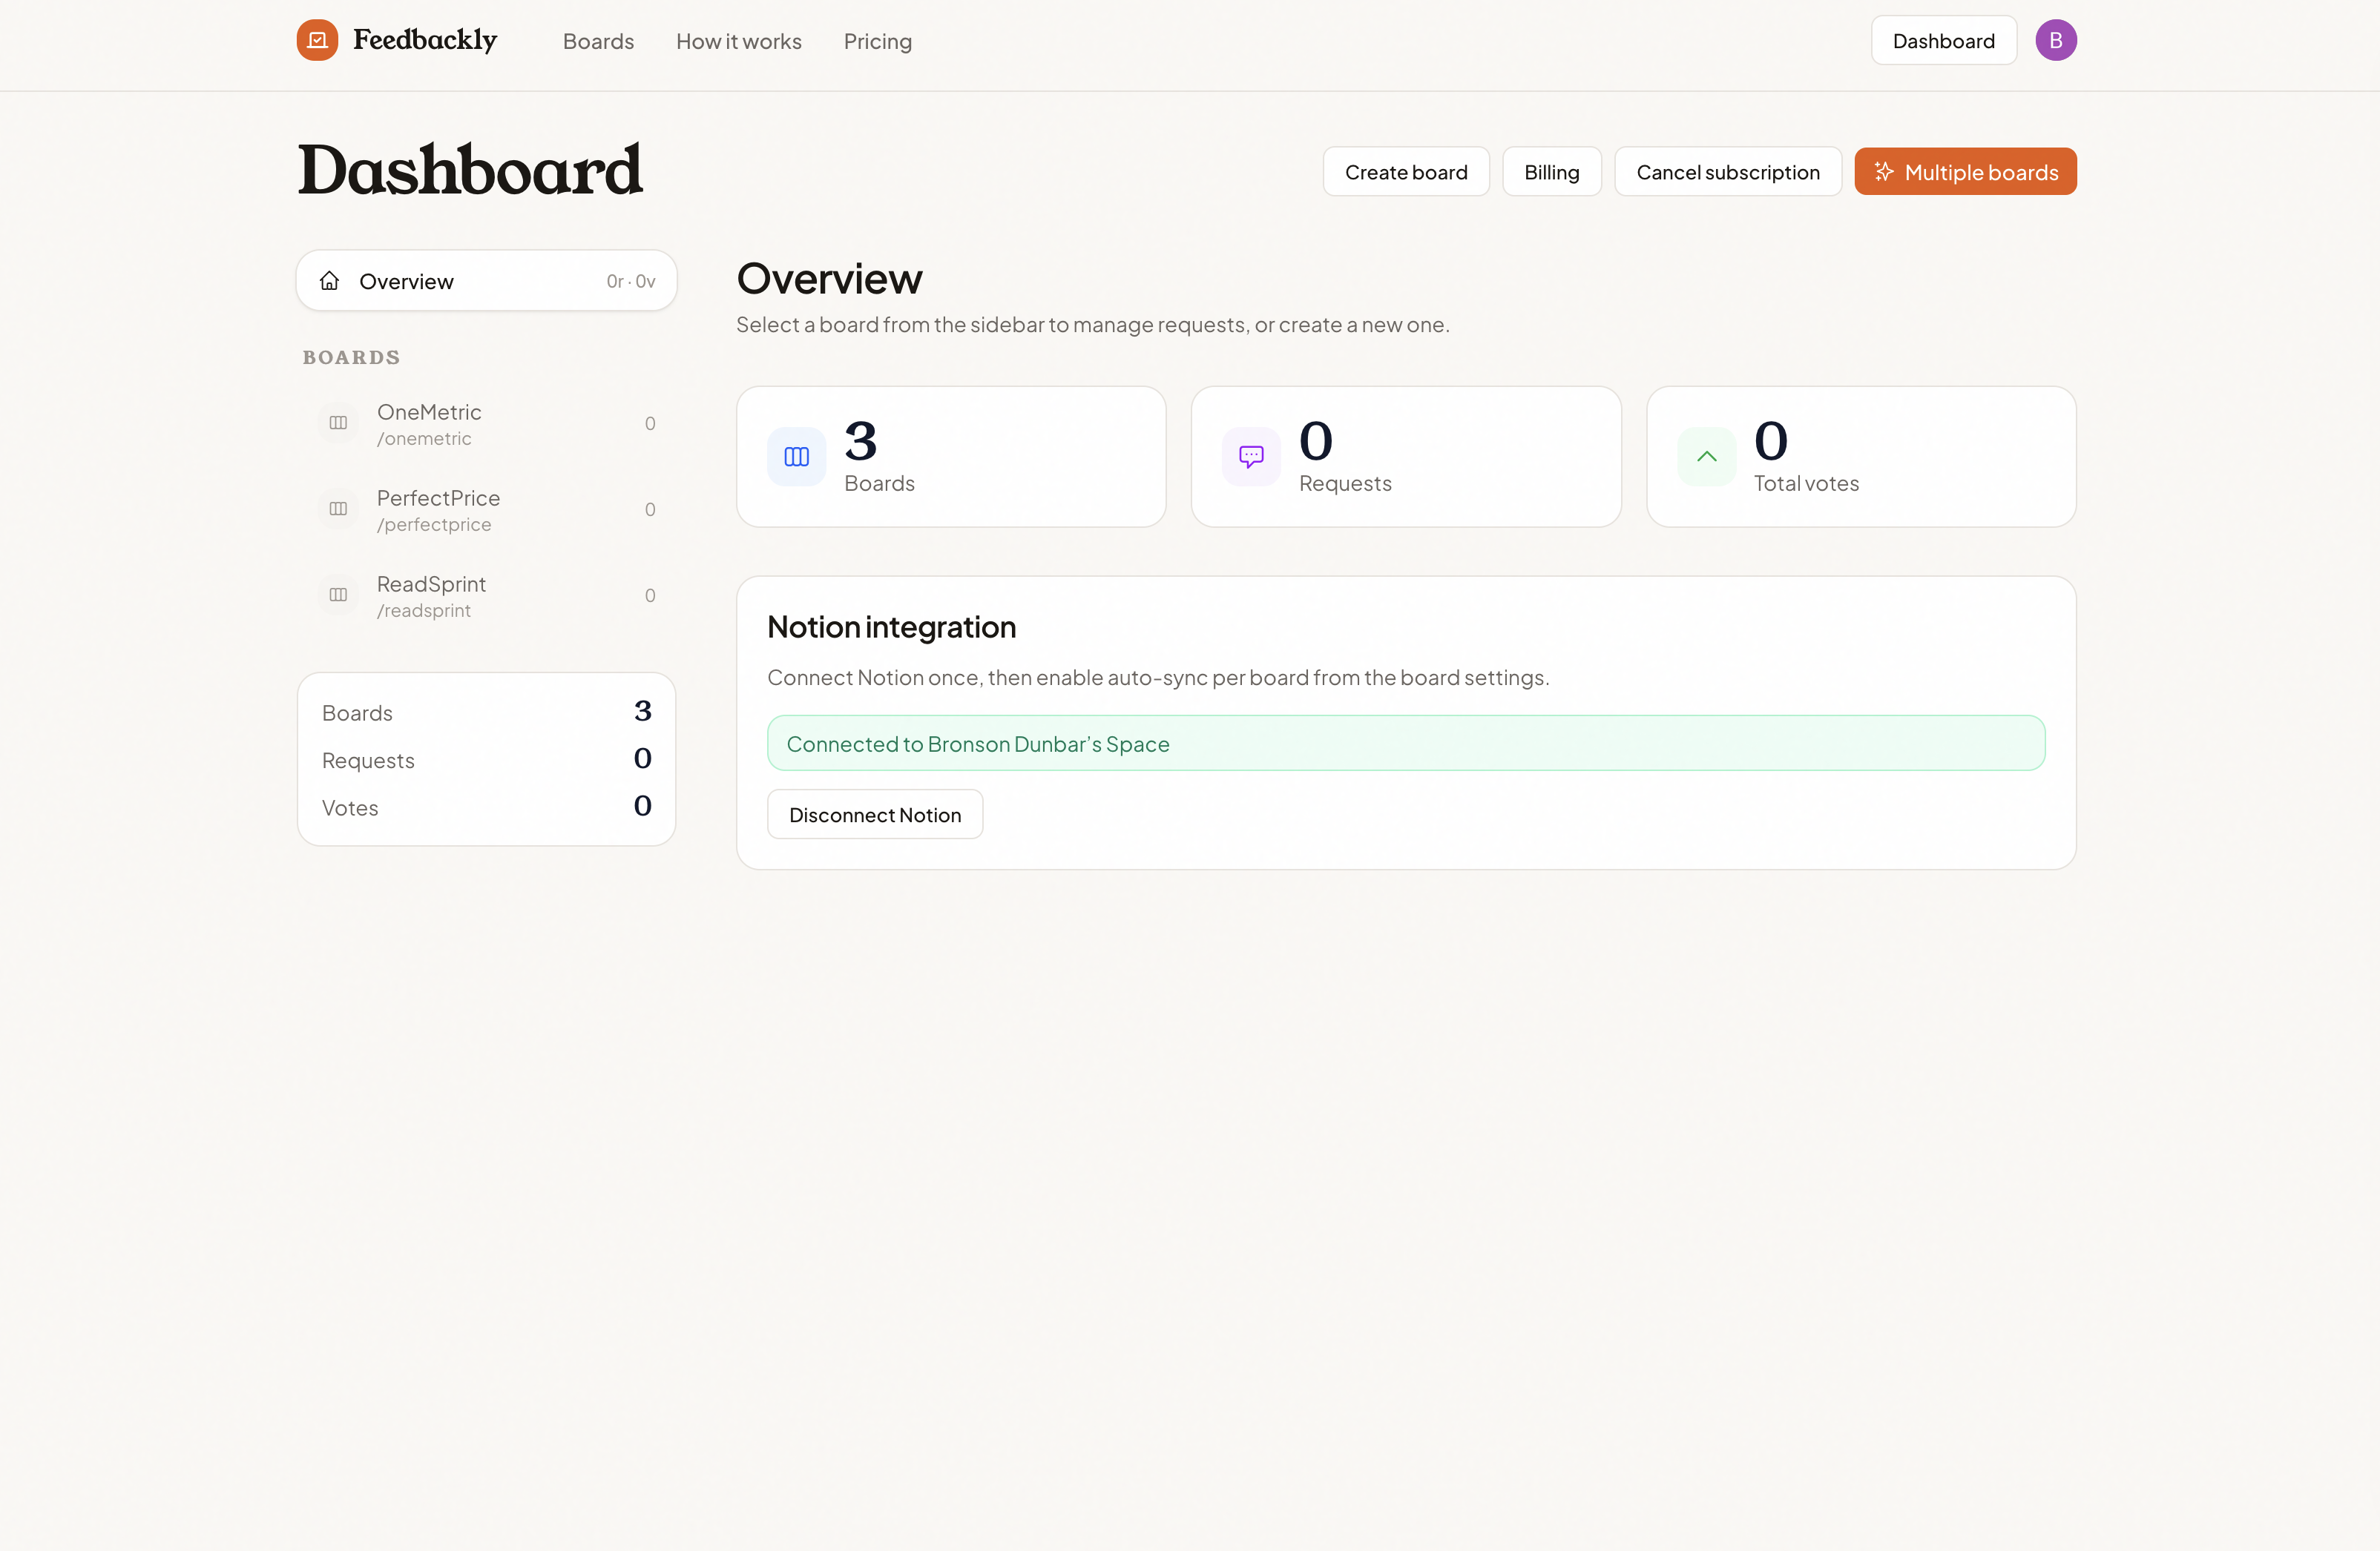Click the purple Requests speech-bubble icon

coord(1250,456)
